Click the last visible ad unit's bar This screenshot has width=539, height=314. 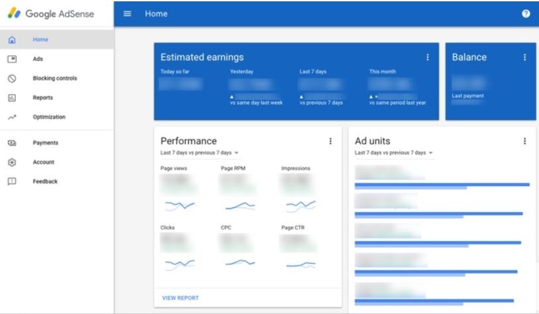(434, 302)
